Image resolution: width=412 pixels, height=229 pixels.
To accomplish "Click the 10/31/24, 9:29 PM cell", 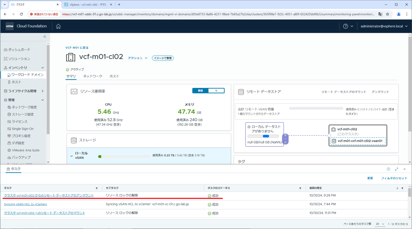I will pos(322,195).
